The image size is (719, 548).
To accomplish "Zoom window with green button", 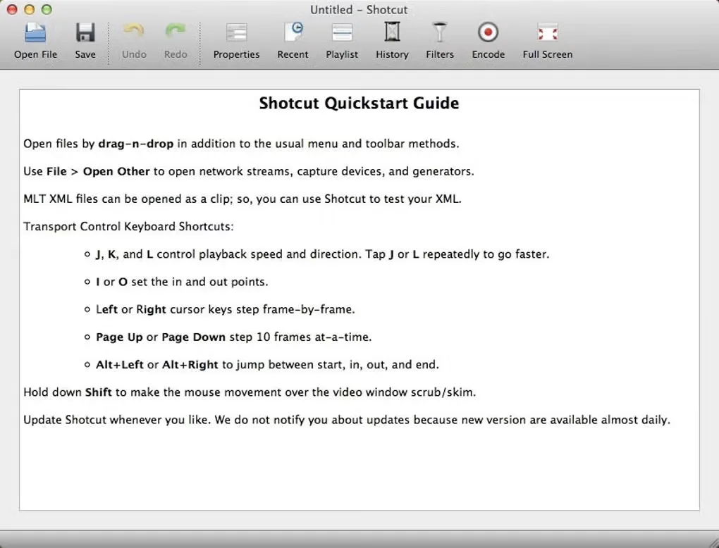I will (x=47, y=9).
